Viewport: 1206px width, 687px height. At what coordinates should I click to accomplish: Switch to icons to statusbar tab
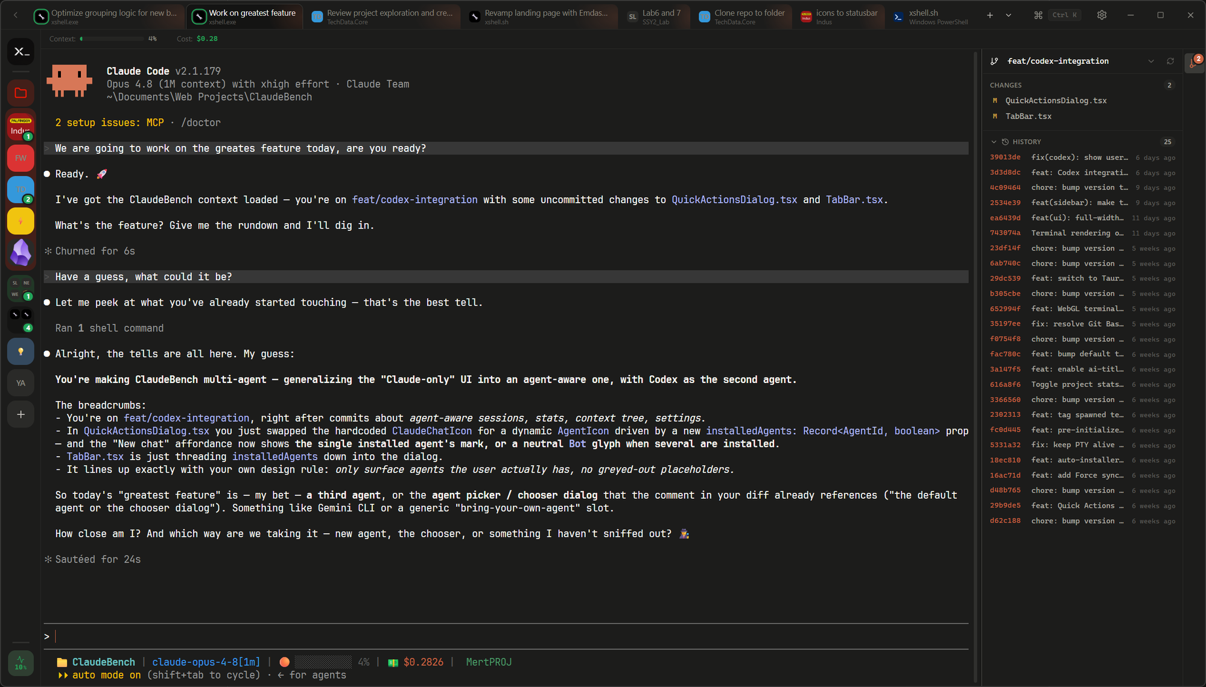point(840,16)
